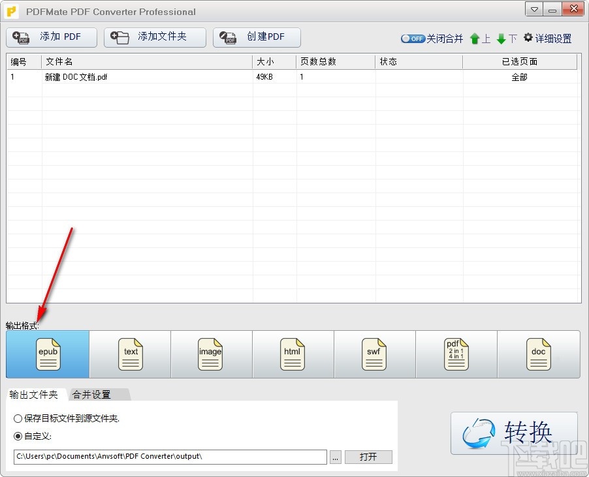Image resolution: width=589 pixels, height=477 pixels.
Task: Click the 大小 column header
Action: point(274,61)
